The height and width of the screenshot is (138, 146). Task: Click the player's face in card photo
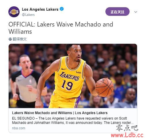(x=76, y=53)
